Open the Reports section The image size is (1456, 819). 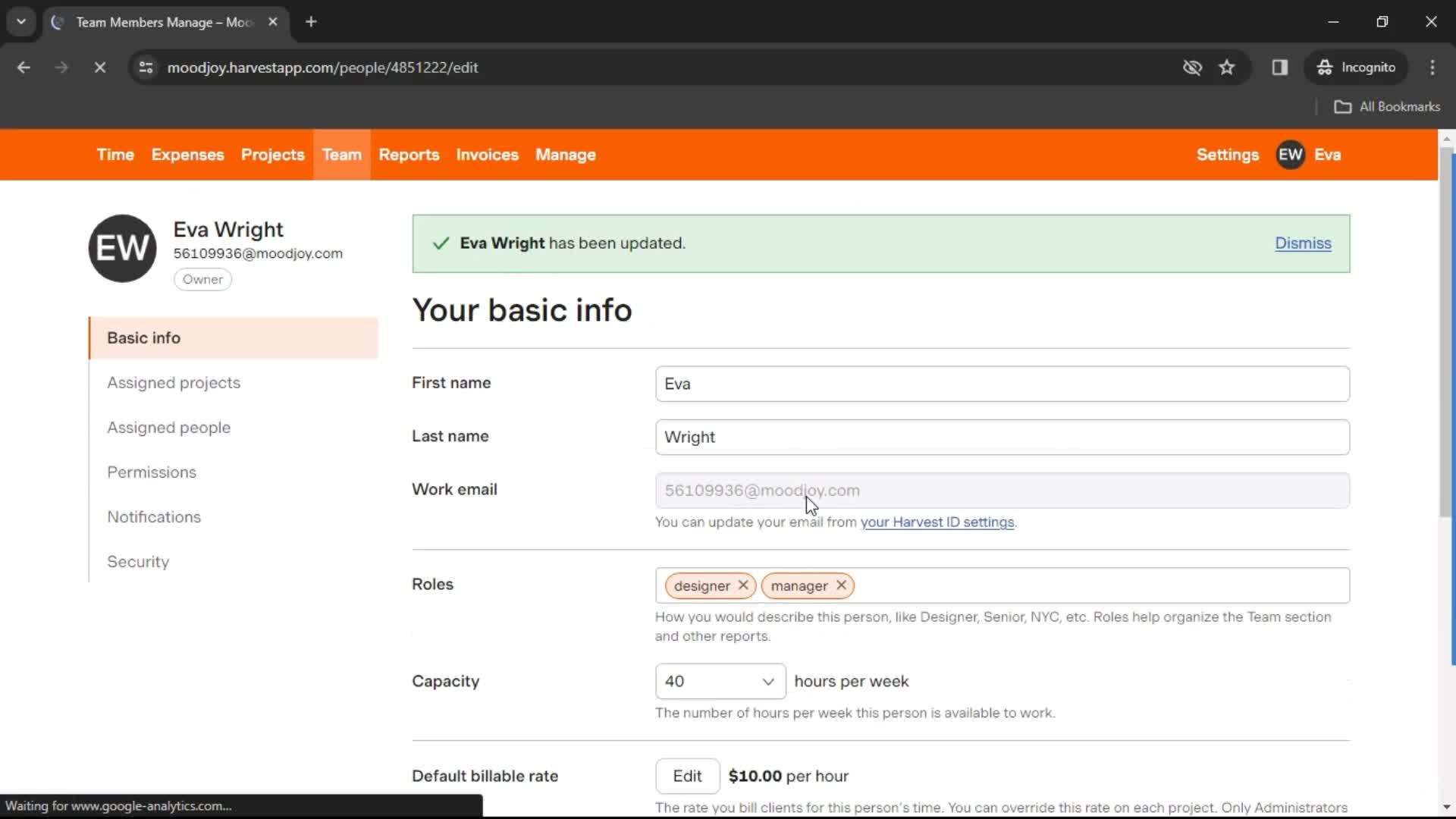tap(409, 155)
